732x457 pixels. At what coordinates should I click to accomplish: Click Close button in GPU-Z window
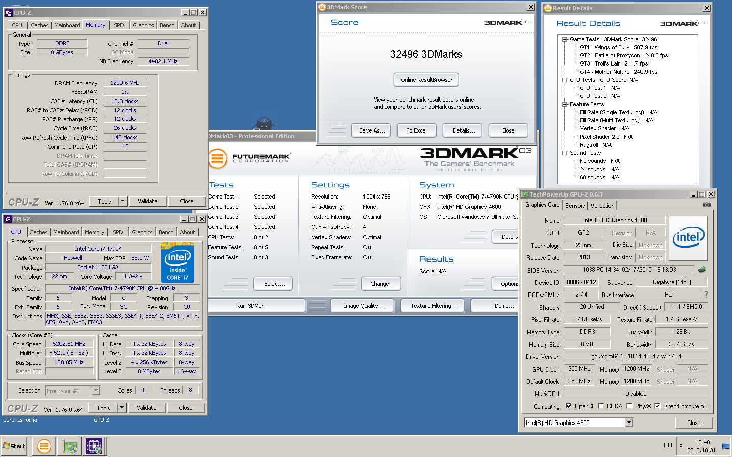pos(693,422)
